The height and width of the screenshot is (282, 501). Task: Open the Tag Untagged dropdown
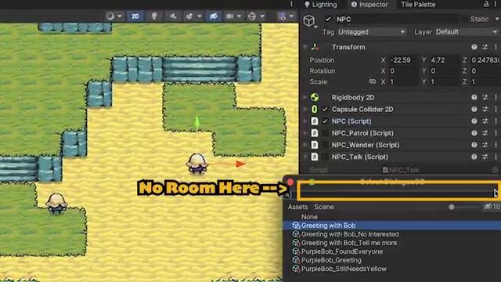tap(372, 32)
